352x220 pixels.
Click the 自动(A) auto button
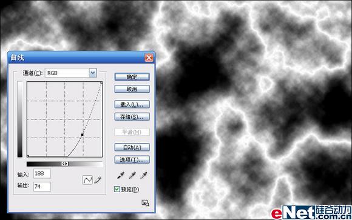tap(132, 147)
